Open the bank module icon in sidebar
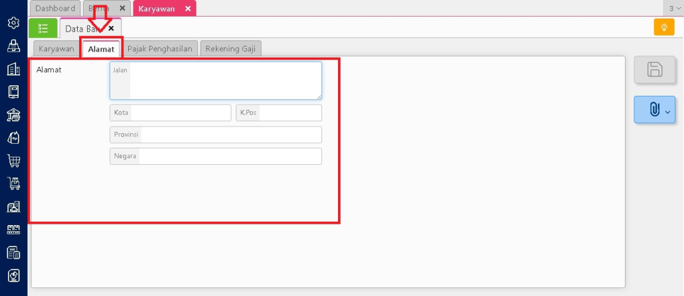 coord(13,115)
